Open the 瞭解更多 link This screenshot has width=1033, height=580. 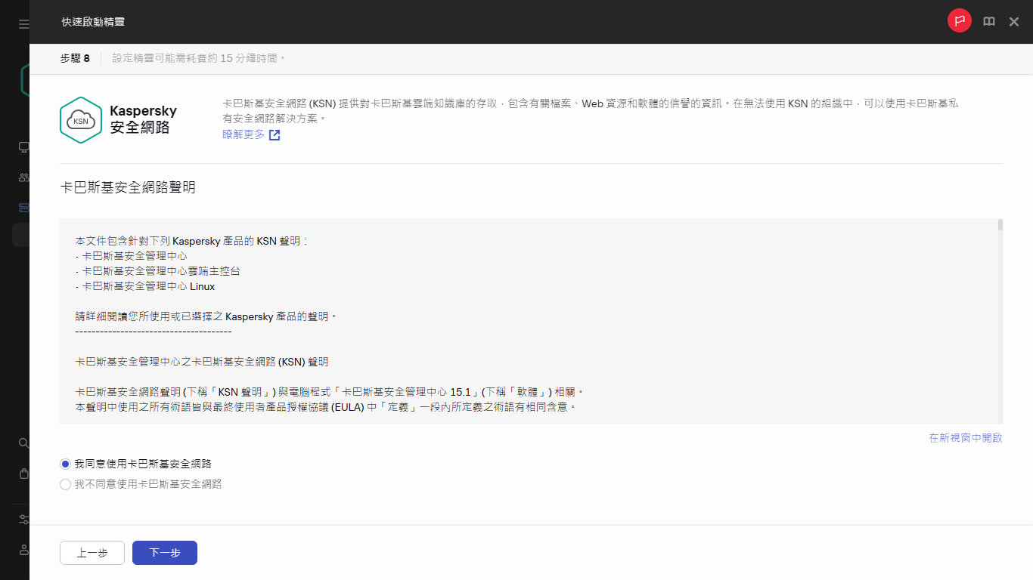[x=244, y=134]
